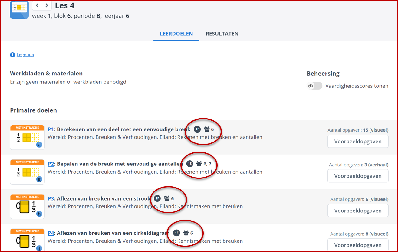The height and width of the screenshot is (252, 398).
Task: Open the P3 cup thumbnail with badge h
Action: 27,207
